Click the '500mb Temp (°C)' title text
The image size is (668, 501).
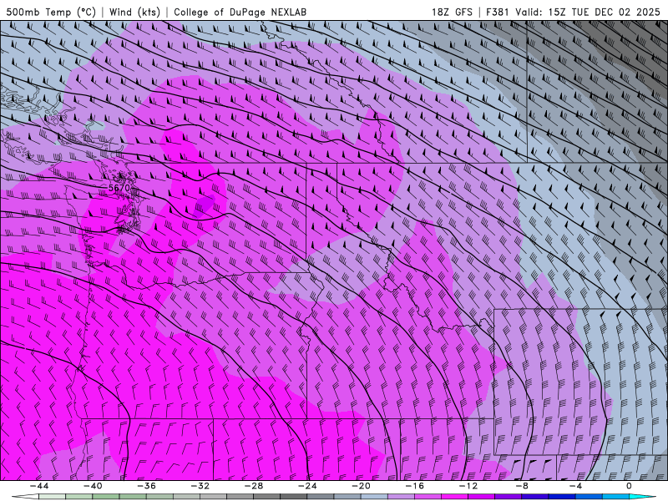51,12
